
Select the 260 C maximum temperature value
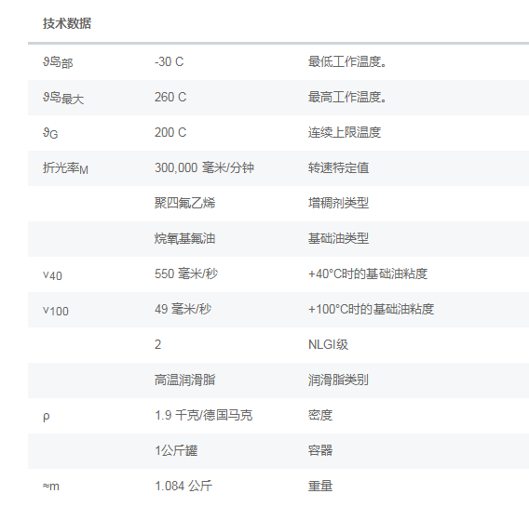(x=170, y=98)
